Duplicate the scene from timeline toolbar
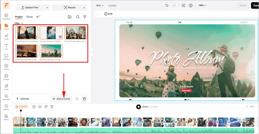The height and width of the screenshot is (134, 259). (46, 107)
